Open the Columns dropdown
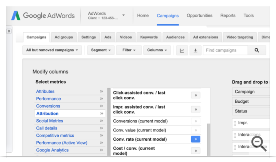276x162 pixels. pos(157,50)
